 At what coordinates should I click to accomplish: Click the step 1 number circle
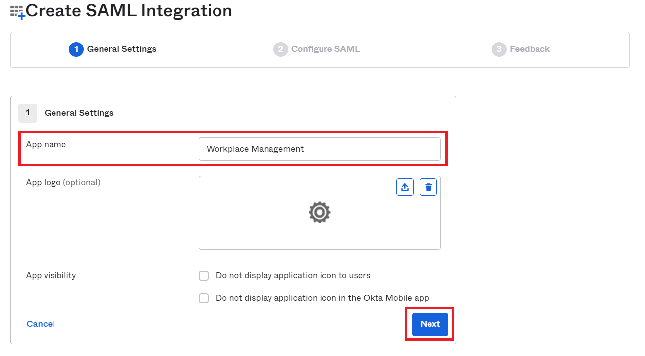[x=76, y=49]
